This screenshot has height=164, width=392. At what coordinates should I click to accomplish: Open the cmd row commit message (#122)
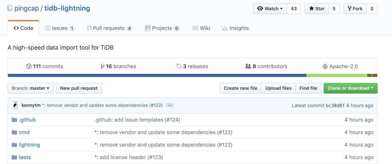click(163, 132)
